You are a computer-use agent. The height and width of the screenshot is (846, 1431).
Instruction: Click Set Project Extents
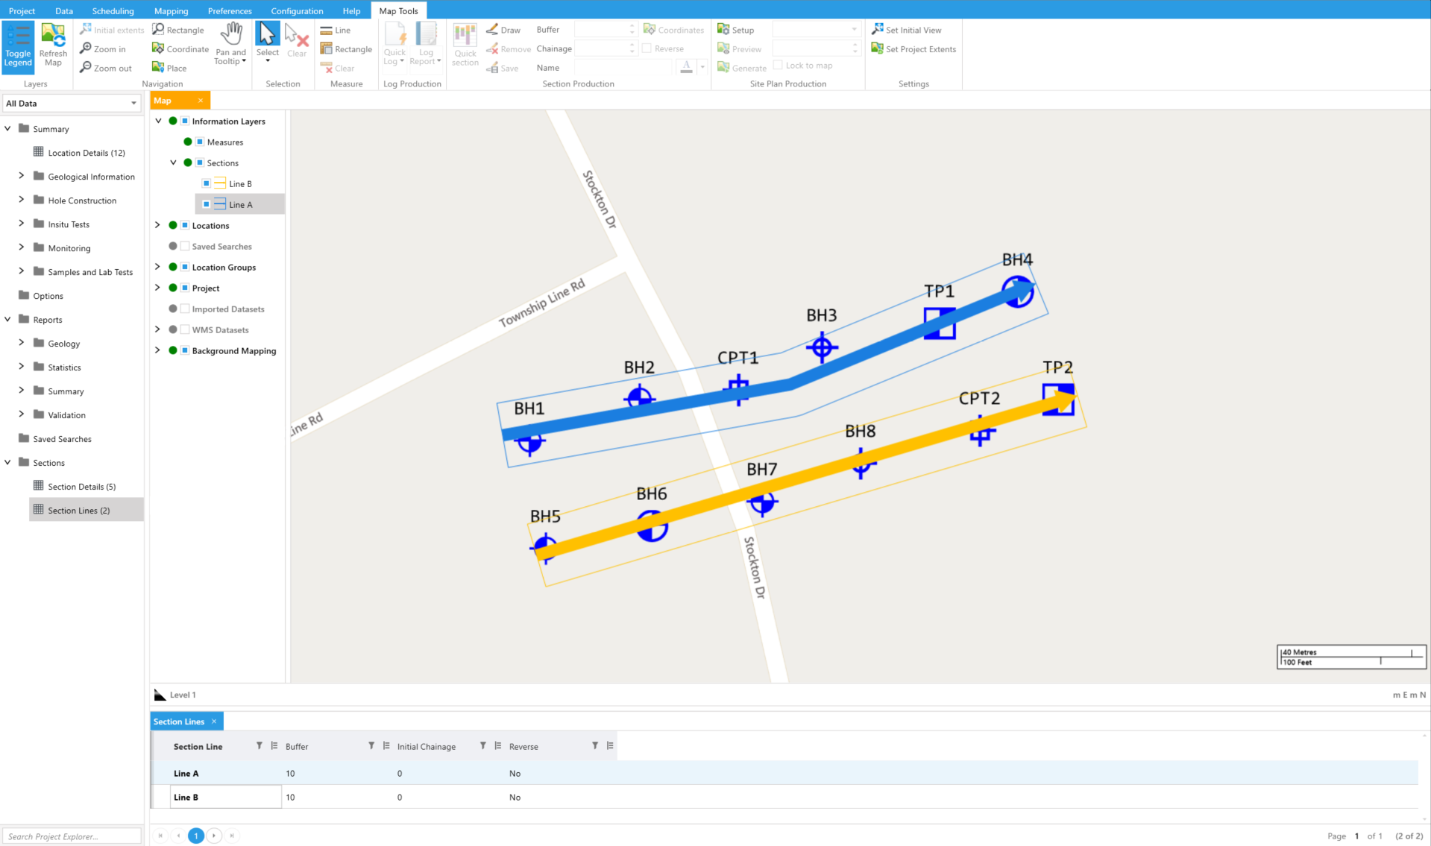pos(913,49)
